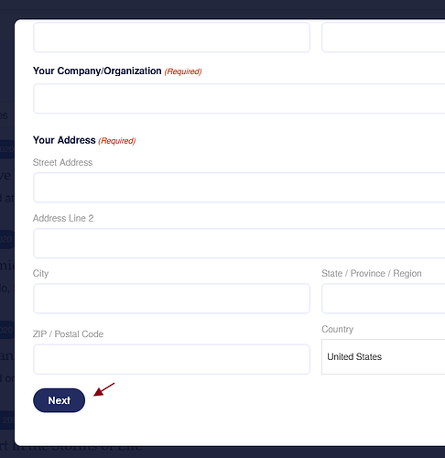The width and height of the screenshot is (445, 458).
Task: Click the Street Address label text
Action: [62, 162]
